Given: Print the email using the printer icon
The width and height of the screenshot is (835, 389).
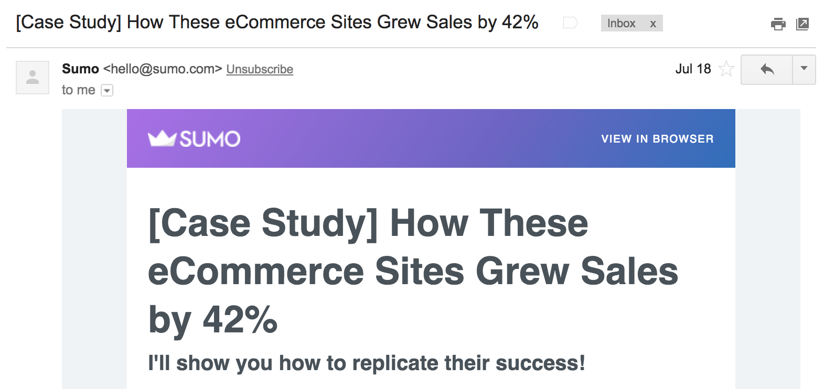Looking at the screenshot, I should pyautogui.click(x=778, y=24).
